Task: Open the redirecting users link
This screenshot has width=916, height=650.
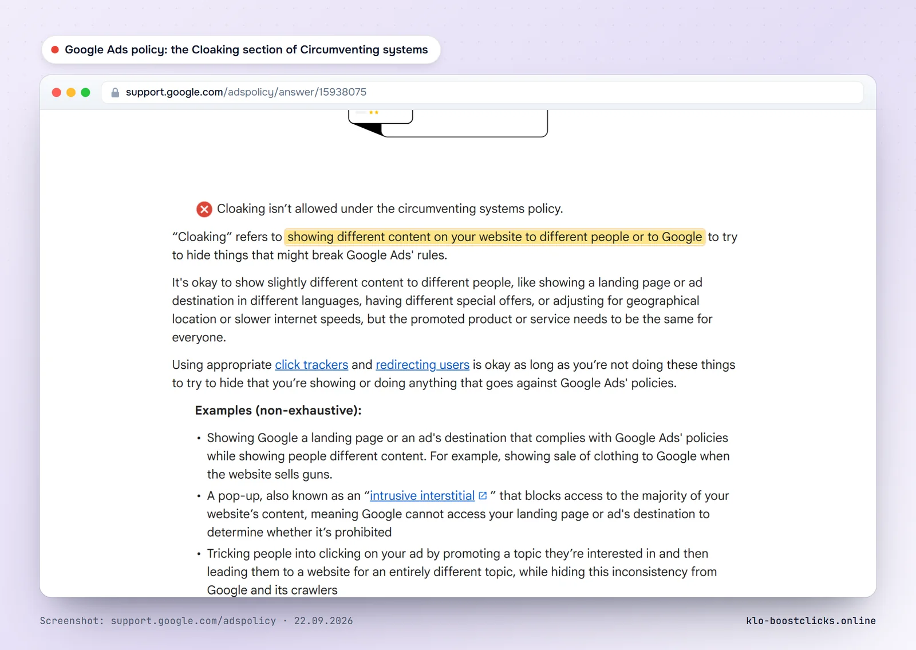Action: [423, 365]
